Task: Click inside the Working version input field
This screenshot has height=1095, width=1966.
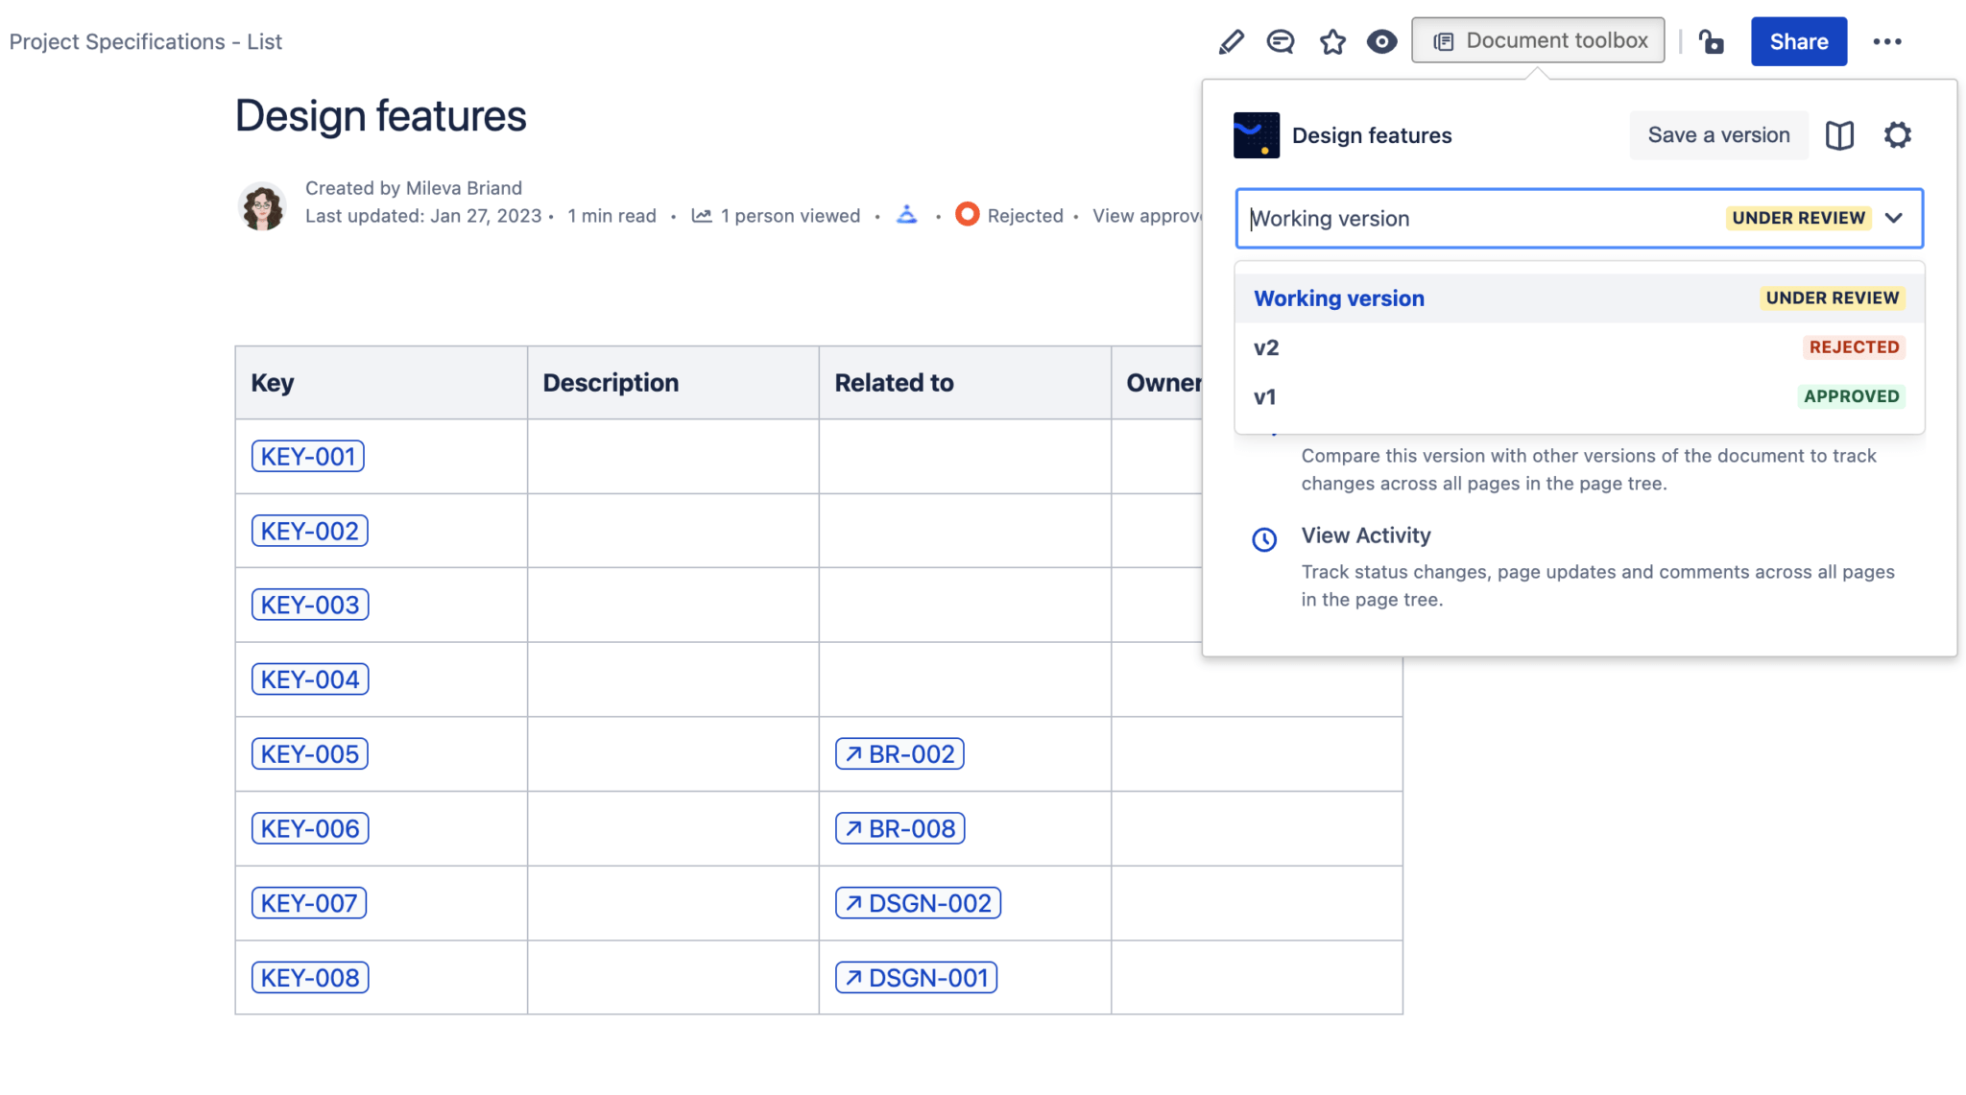Action: 1392,219
